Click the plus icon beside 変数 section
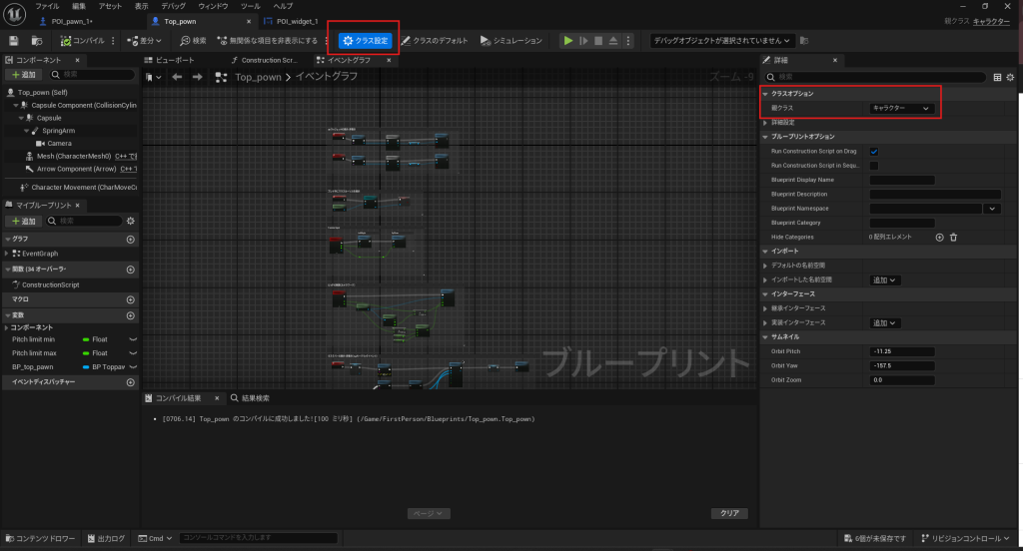The height and width of the screenshot is (551, 1023). (x=130, y=314)
